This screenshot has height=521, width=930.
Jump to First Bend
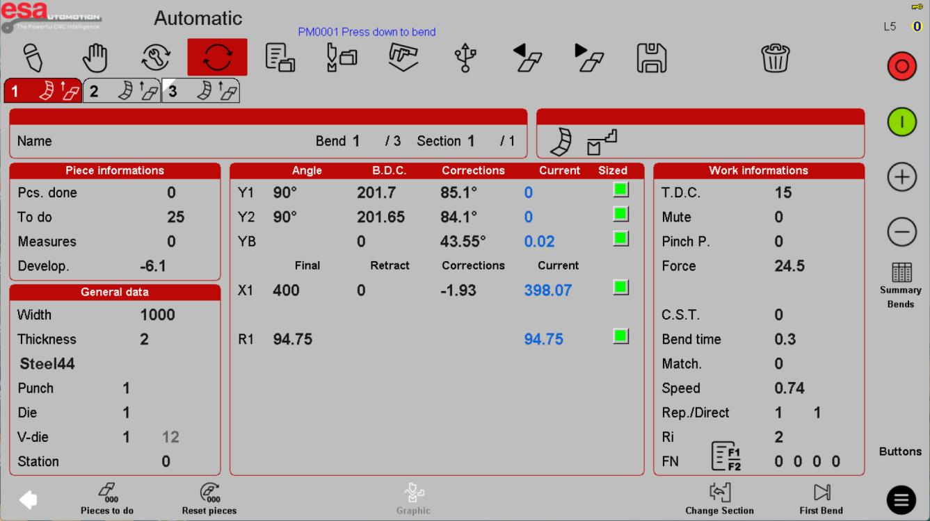[x=821, y=499]
